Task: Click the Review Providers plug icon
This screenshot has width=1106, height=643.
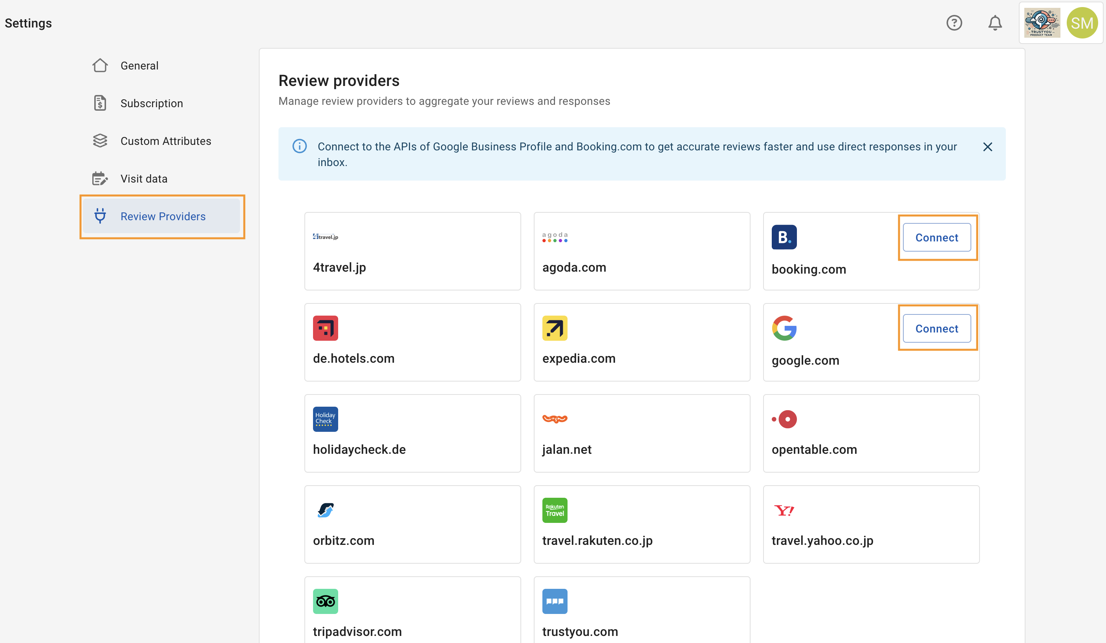Action: 100,216
